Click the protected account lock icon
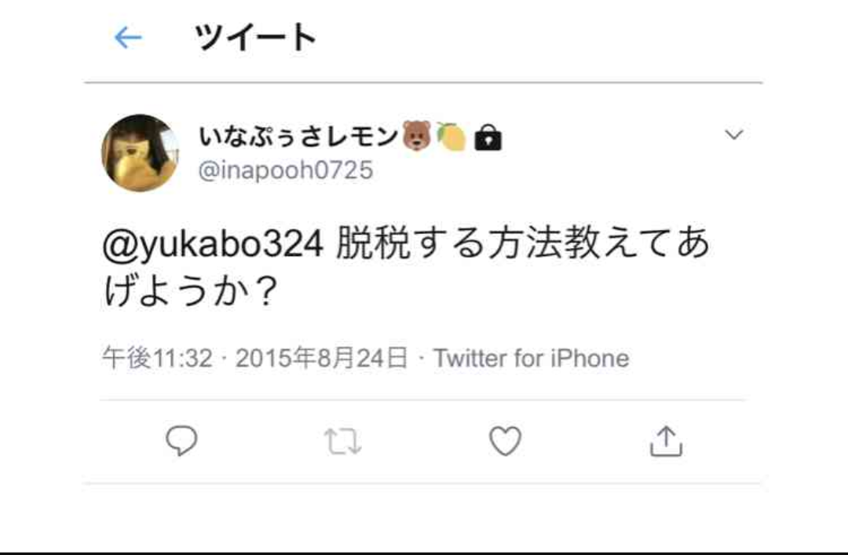 [x=488, y=137]
